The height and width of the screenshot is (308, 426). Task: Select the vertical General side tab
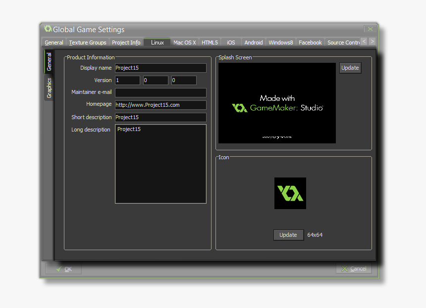coord(49,62)
